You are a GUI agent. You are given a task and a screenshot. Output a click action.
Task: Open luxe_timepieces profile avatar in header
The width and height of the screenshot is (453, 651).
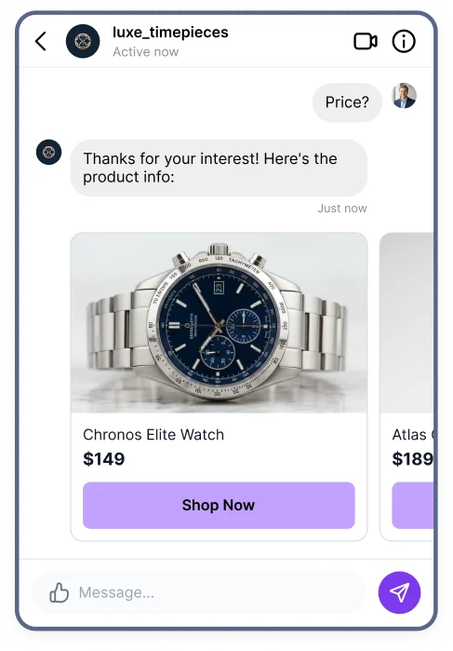[83, 41]
